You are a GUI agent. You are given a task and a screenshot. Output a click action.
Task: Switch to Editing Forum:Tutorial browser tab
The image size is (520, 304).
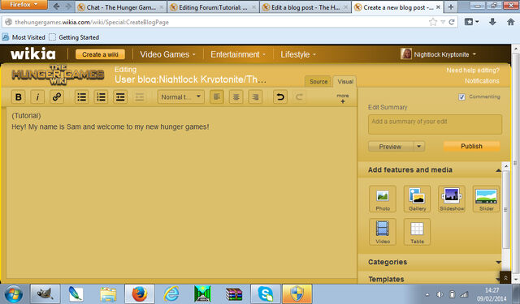(x=214, y=7)
